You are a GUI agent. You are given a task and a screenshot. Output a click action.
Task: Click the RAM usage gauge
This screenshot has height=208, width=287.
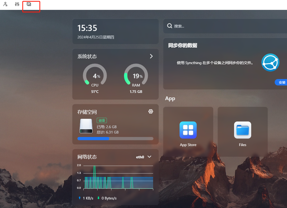pyautogui.click(x=136, y=76)
